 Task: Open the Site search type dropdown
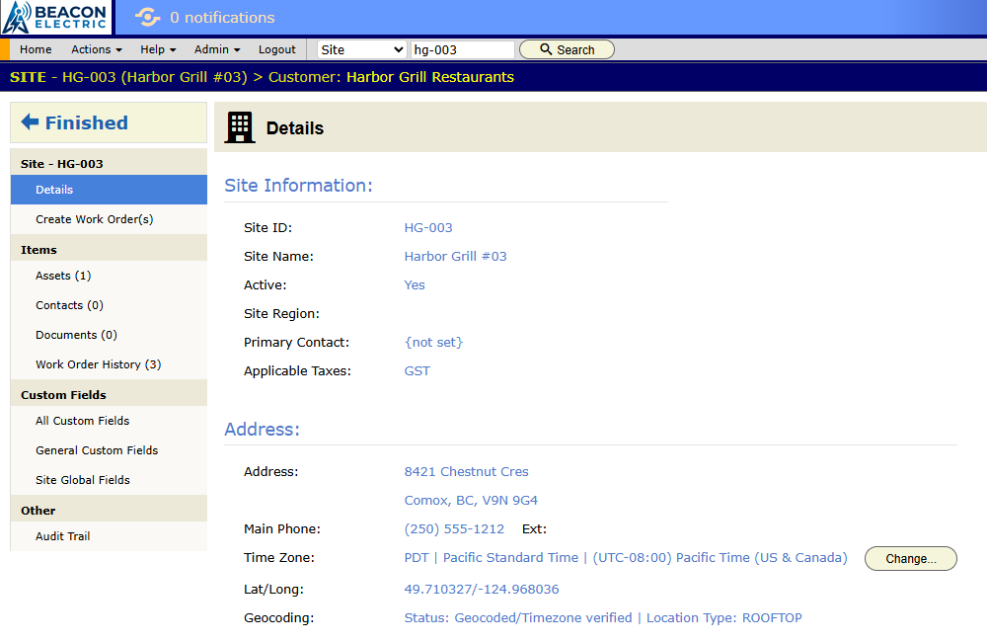click(x=362, y=49)
